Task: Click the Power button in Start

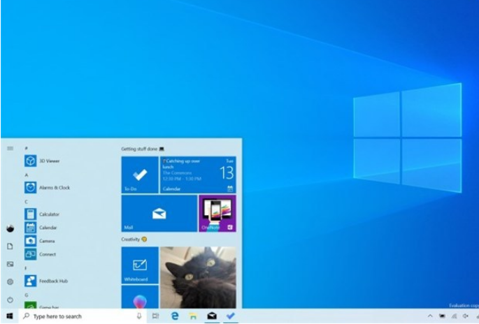Action: [x=10, y=300]
